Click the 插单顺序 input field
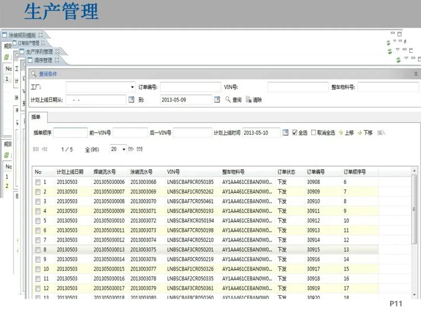Viewport: 421px width, 316px height. [x=70, y=133]
